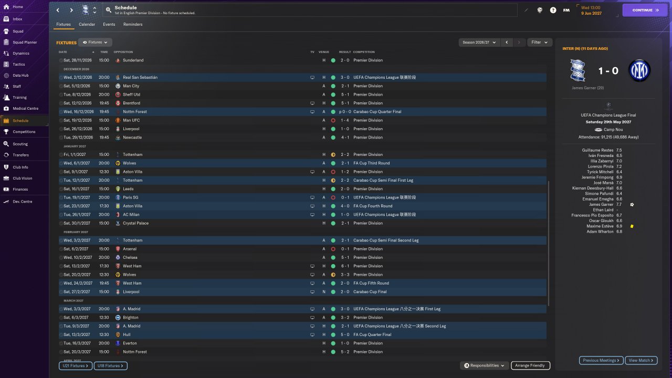Open the FM menu icon

[x=566, y=10]
